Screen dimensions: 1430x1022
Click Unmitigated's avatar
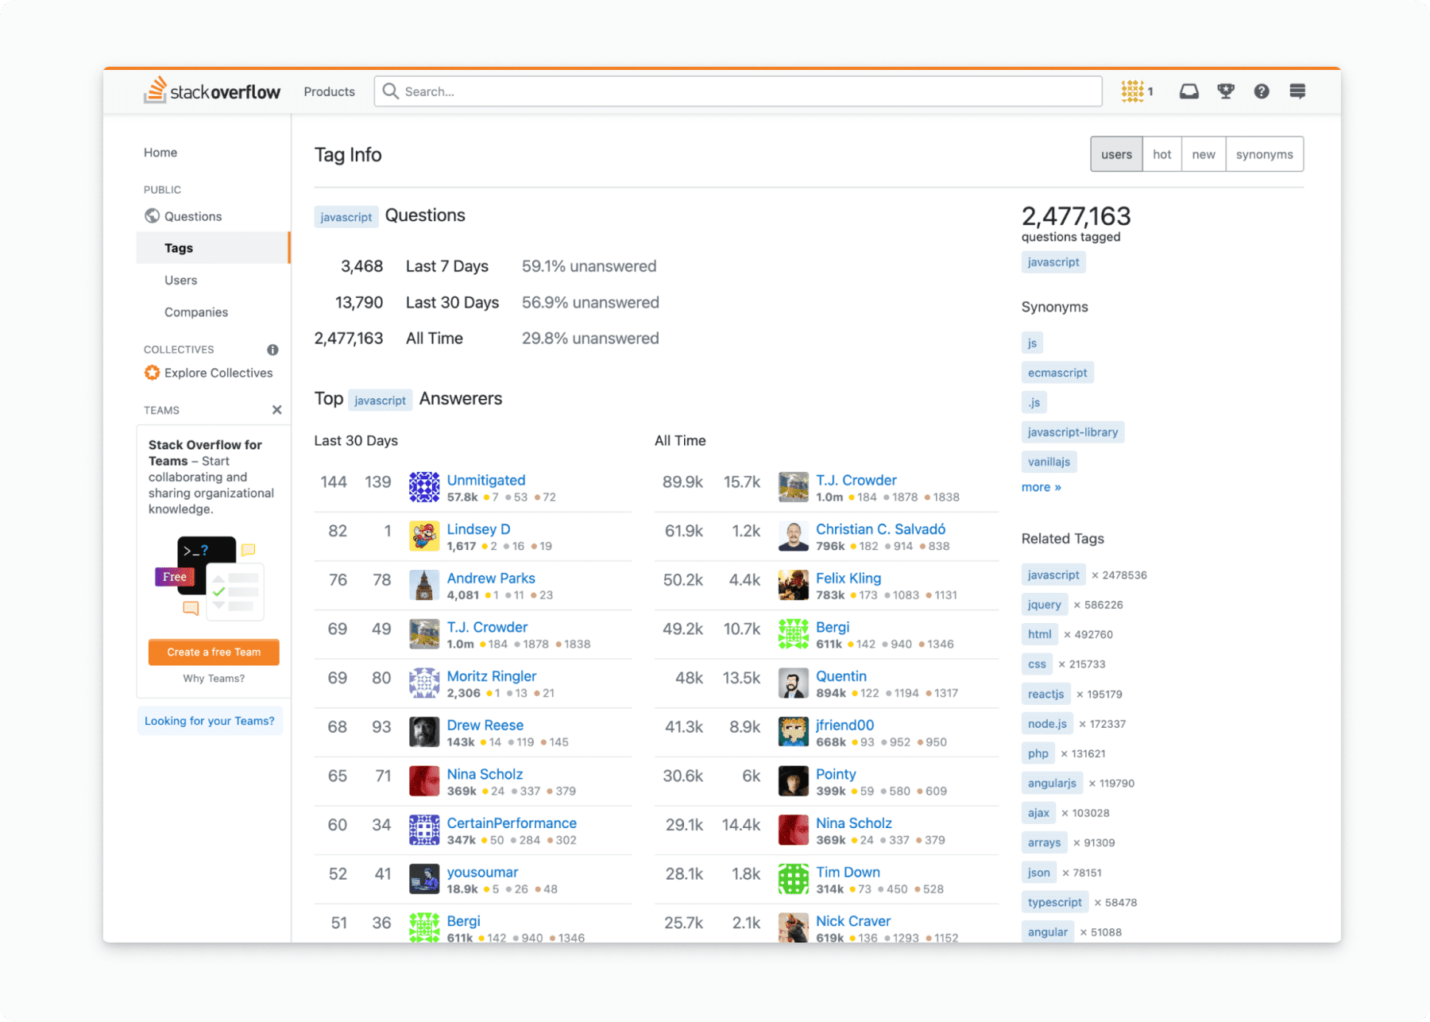(424, 487)
